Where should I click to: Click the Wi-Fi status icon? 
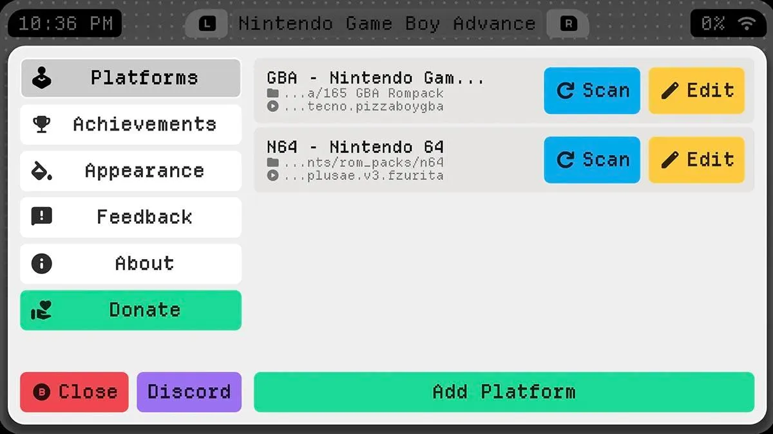pyautogui.click(x=747, y=24)
